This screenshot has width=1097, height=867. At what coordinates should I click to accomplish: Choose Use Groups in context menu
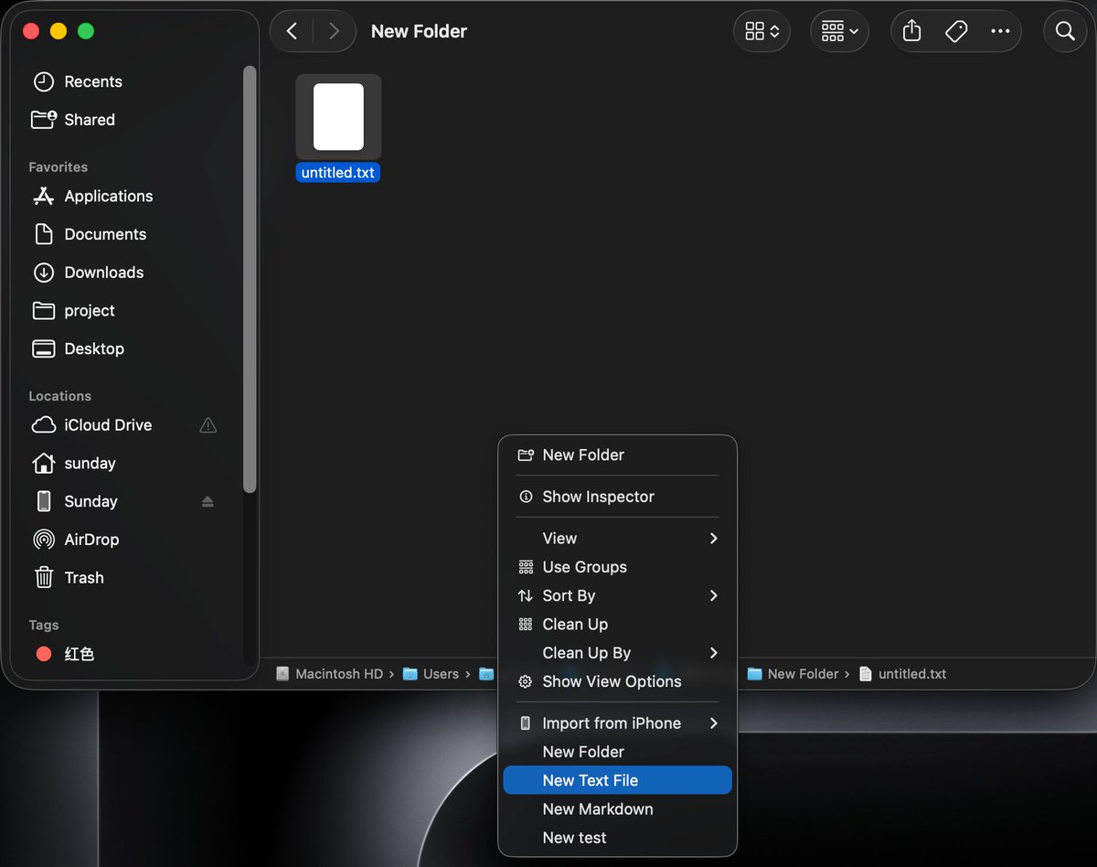(x=618, y=567)
